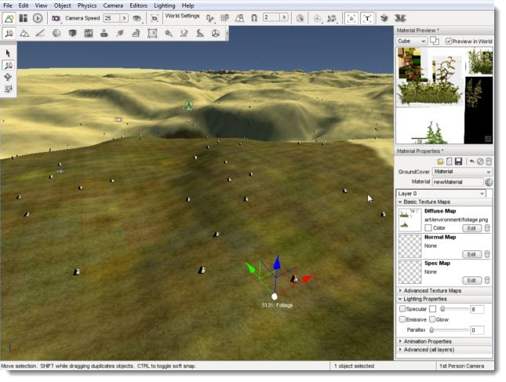Click Edit button for Normal Map
This screenshot has width=506, height=382.
point(471,254)
